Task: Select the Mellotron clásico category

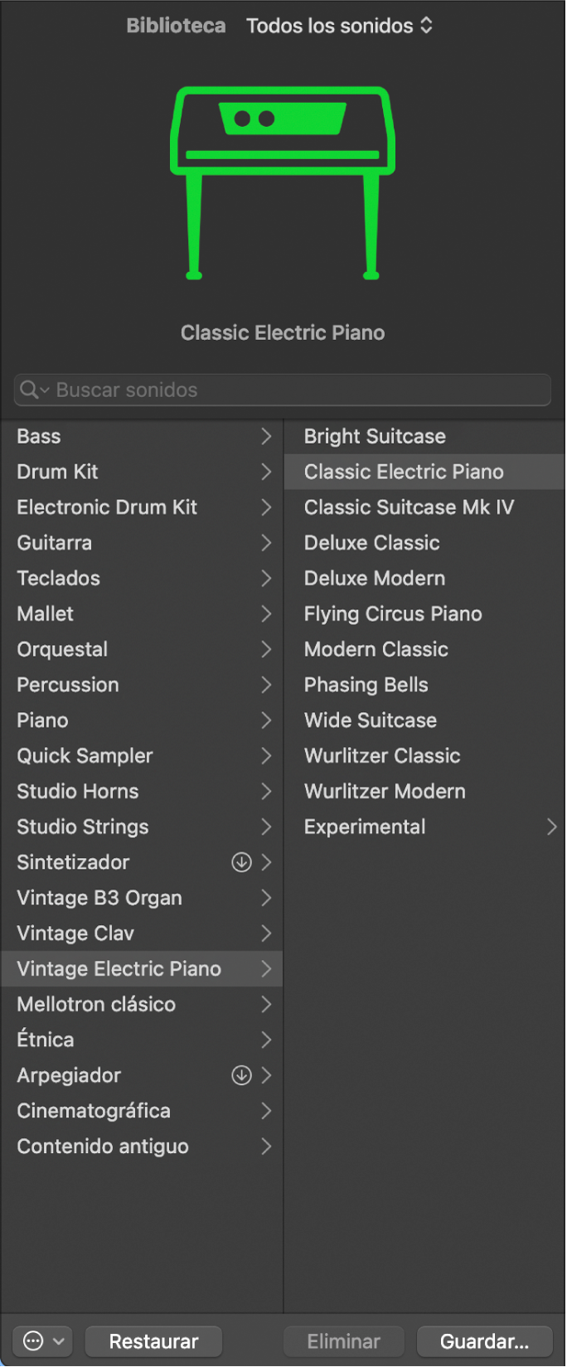Action: click(96, 1004)
